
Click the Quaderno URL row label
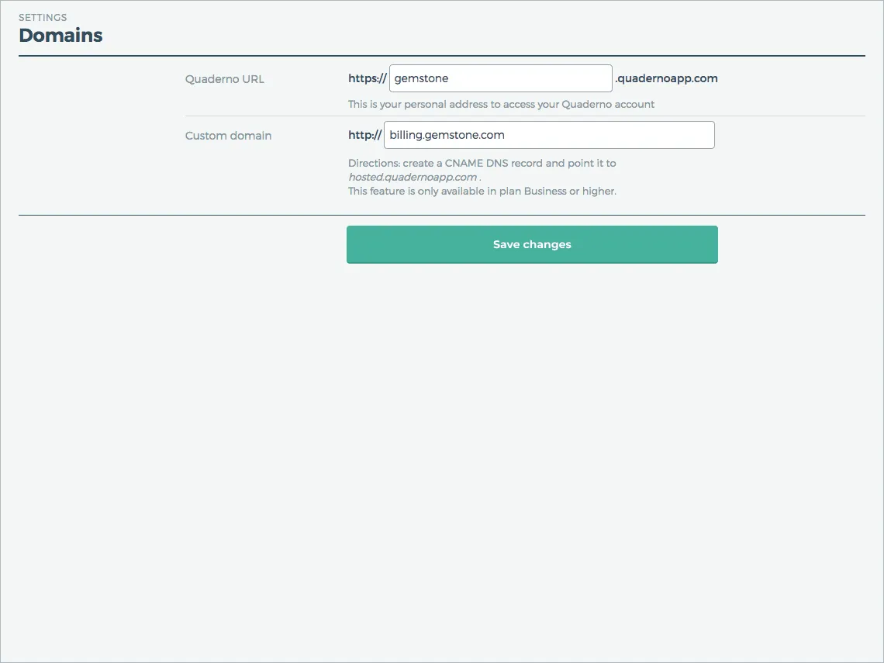coord(224,78)
